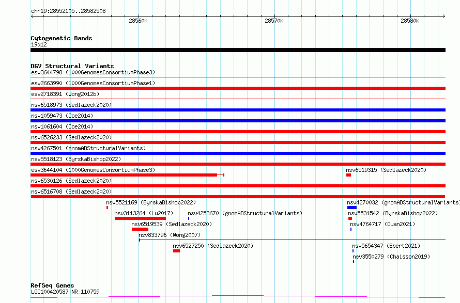Open the RefSeq Genes track title
This screenshot has width=460, height=303.
click(52, 285)
